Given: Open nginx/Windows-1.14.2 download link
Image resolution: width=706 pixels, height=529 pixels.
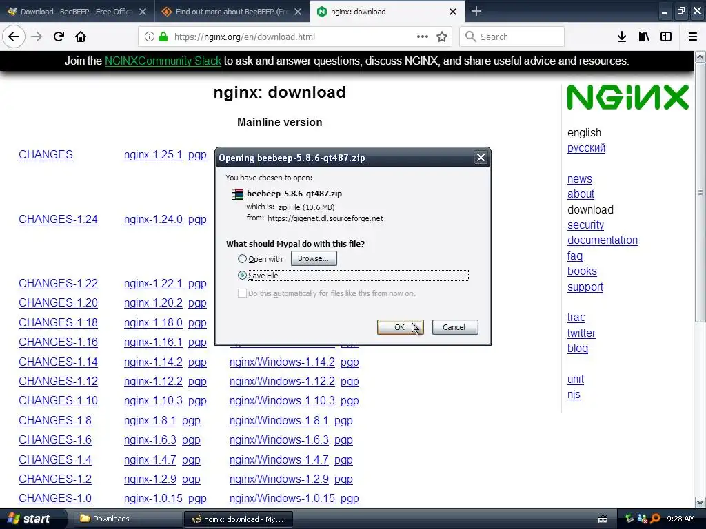Looking at the screenshot, I should pyautogui.click(x=282, y=362).
